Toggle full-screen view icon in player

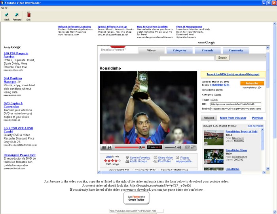[193, 147]
